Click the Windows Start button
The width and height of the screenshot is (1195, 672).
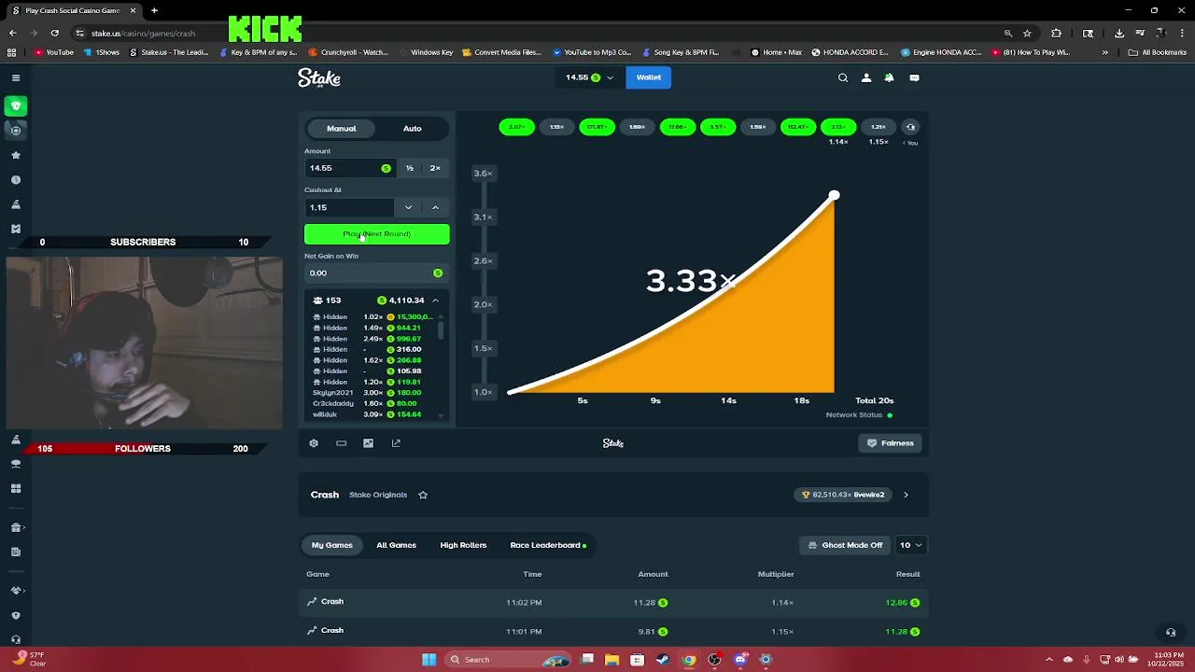[x=429, y=660]
